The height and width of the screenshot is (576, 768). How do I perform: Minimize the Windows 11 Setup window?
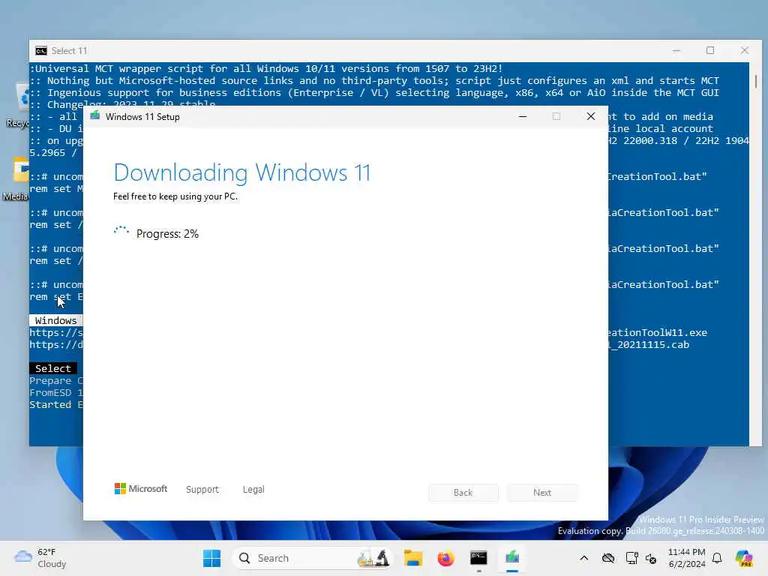click(x=523, y=116)
